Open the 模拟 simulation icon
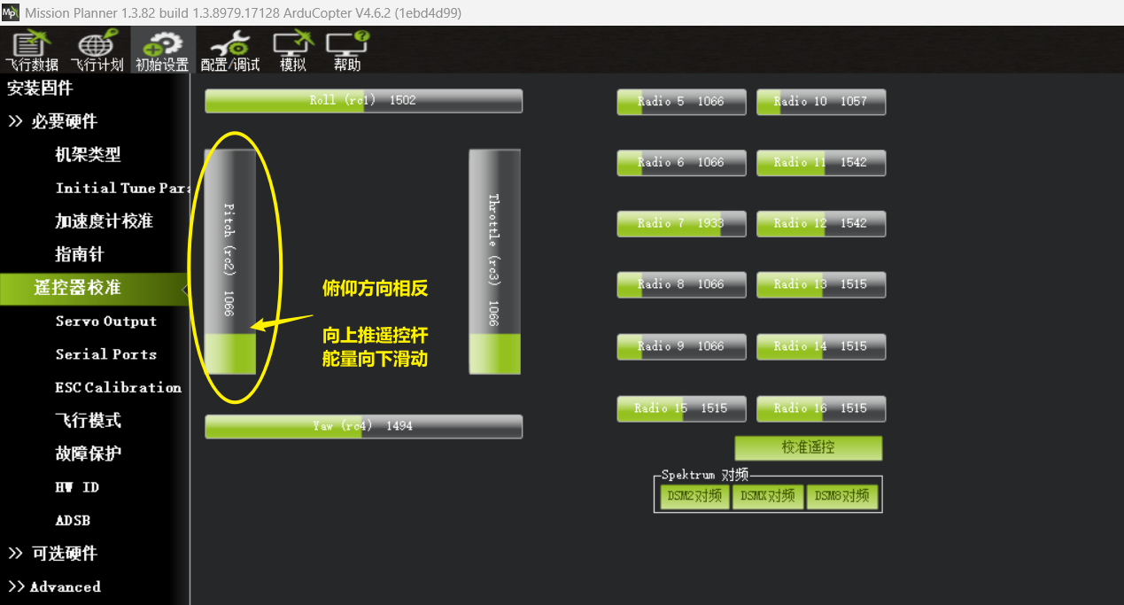The width and height of the screenshot is (1124, 605). pos(293,50)
